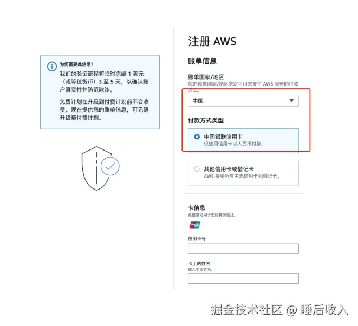Click text 此信息可用于您的身份验证。

point(212,215)
